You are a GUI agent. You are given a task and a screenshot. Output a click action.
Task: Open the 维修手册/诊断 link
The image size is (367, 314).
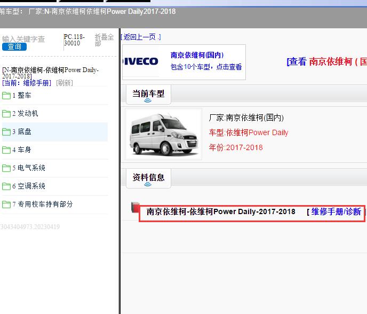click(x=336, y=212)
